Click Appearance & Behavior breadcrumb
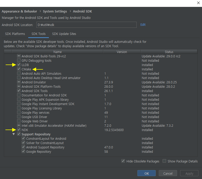Screen dimensions: 202x179 coord(19,11)
